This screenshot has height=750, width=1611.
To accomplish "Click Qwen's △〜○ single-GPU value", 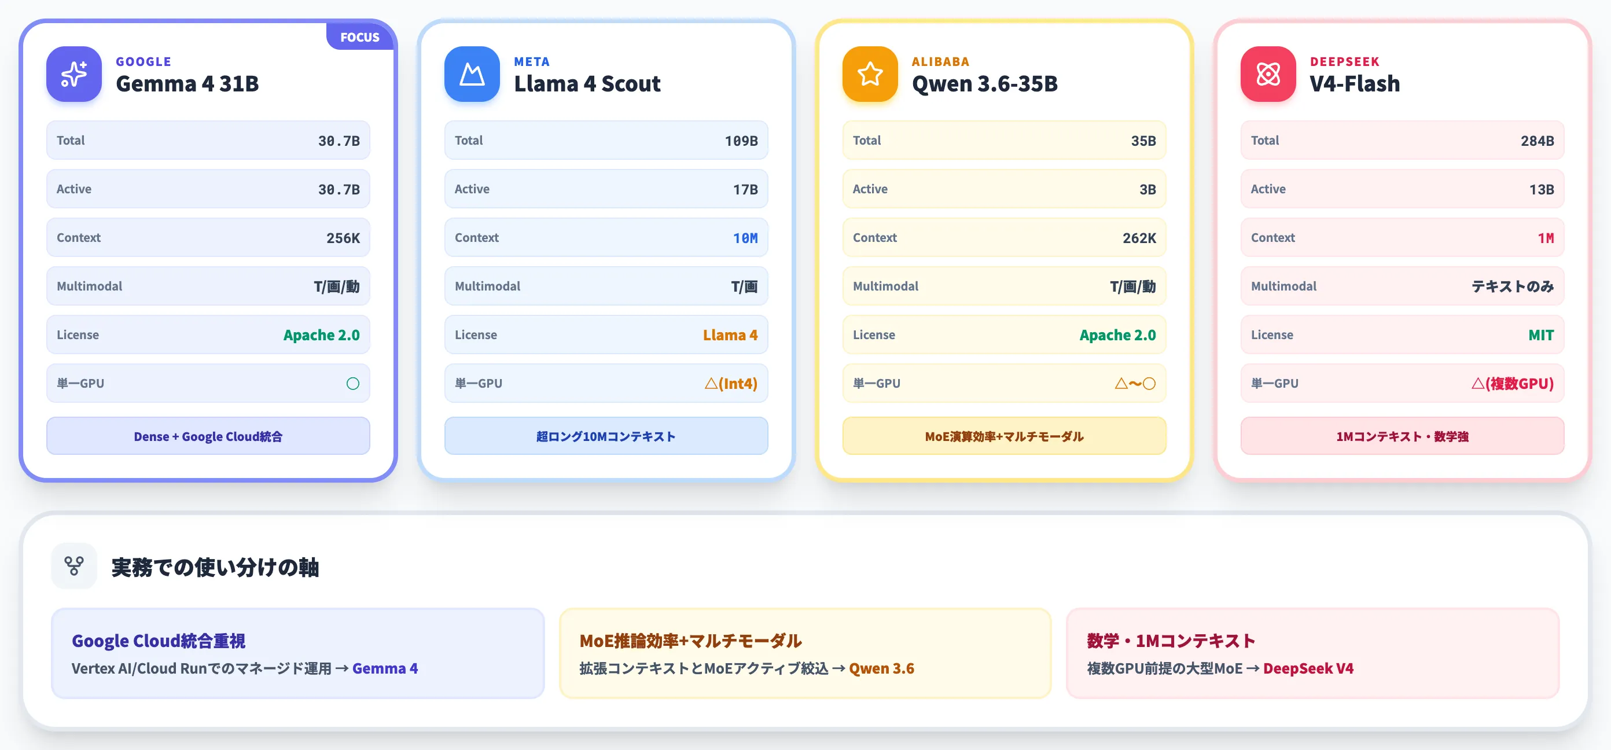I will click(1135, 384).
